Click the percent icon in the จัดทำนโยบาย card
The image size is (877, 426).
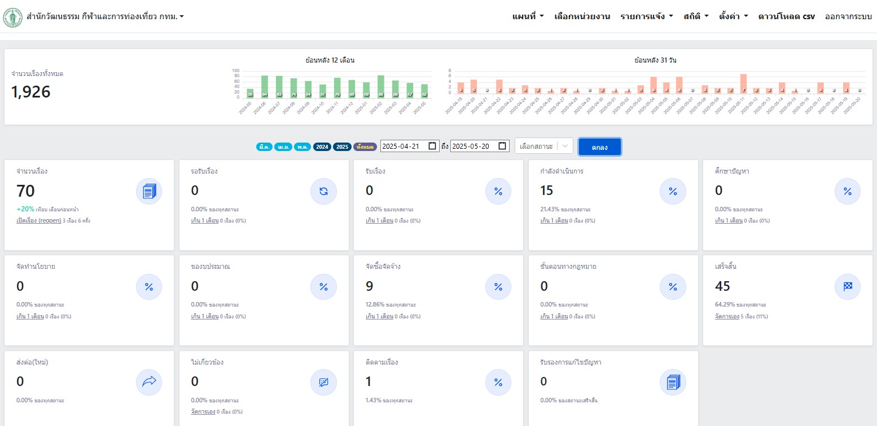click(149, 287)
